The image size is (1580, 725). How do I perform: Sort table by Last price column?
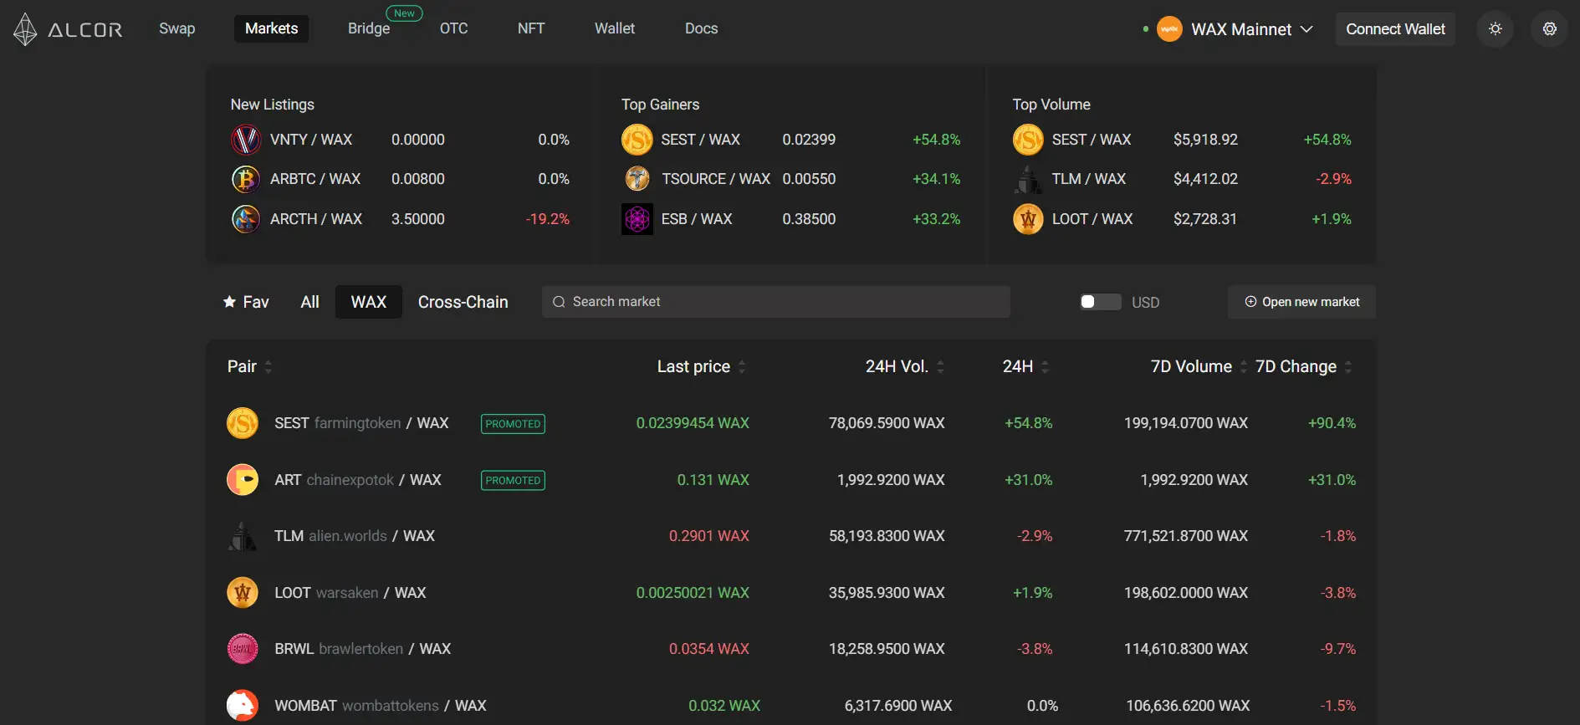click(x=701, y=366)
